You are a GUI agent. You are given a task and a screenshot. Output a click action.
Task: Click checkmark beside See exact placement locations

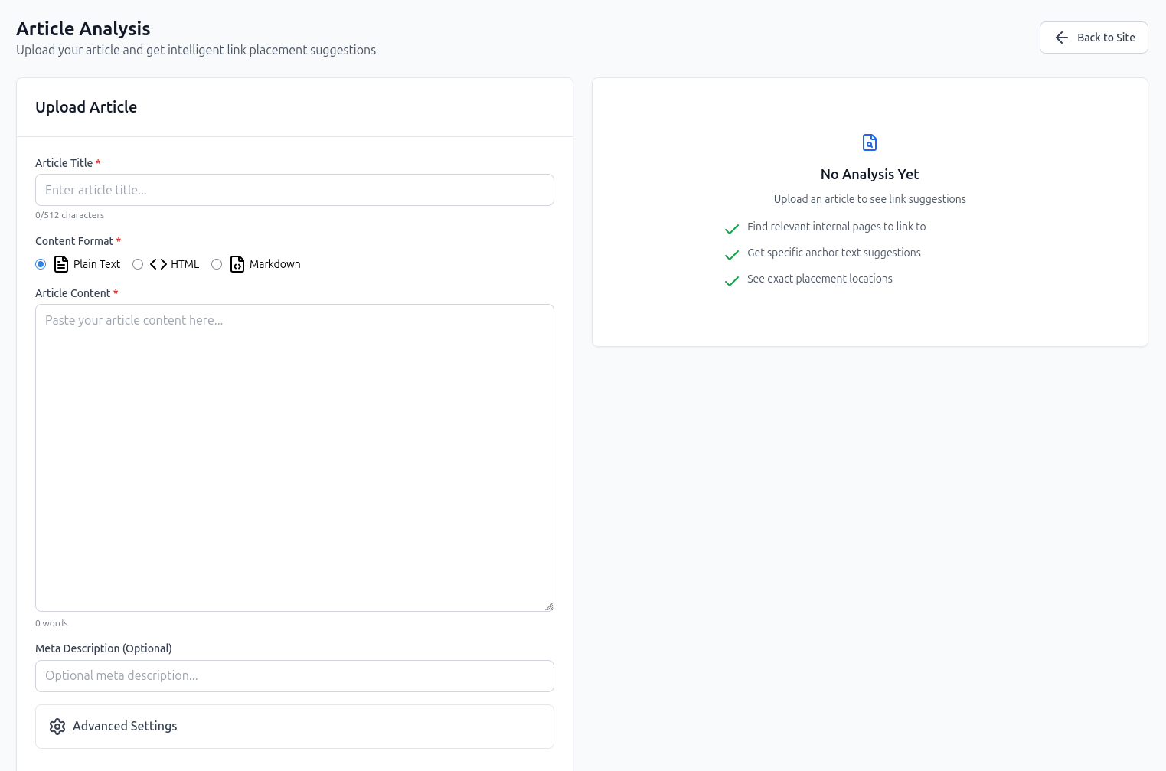tap(732, 280)
